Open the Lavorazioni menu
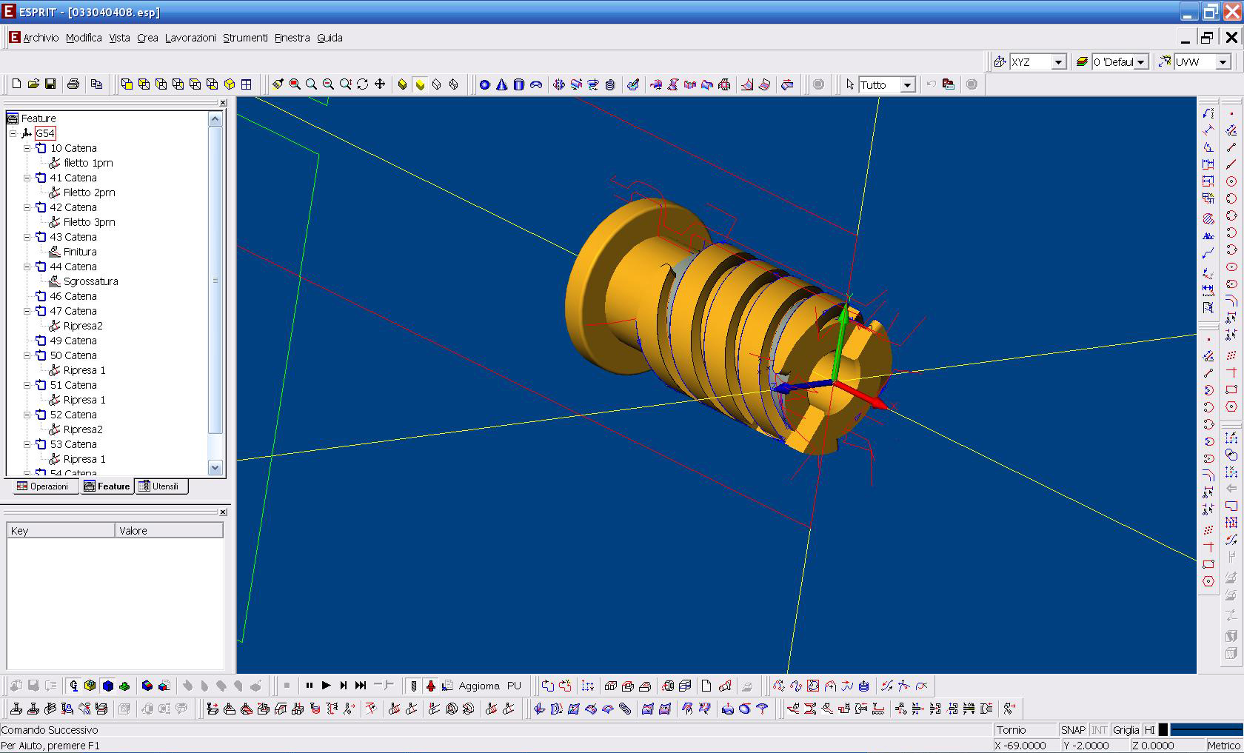The width and height of the screenshot is (1244, 753). pyautogui.click(x=190, y=38)
